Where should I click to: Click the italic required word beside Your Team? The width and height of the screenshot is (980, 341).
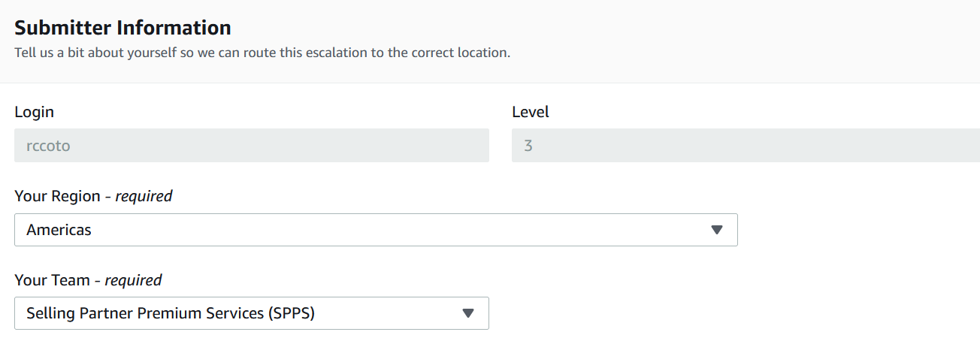[133, 281]
